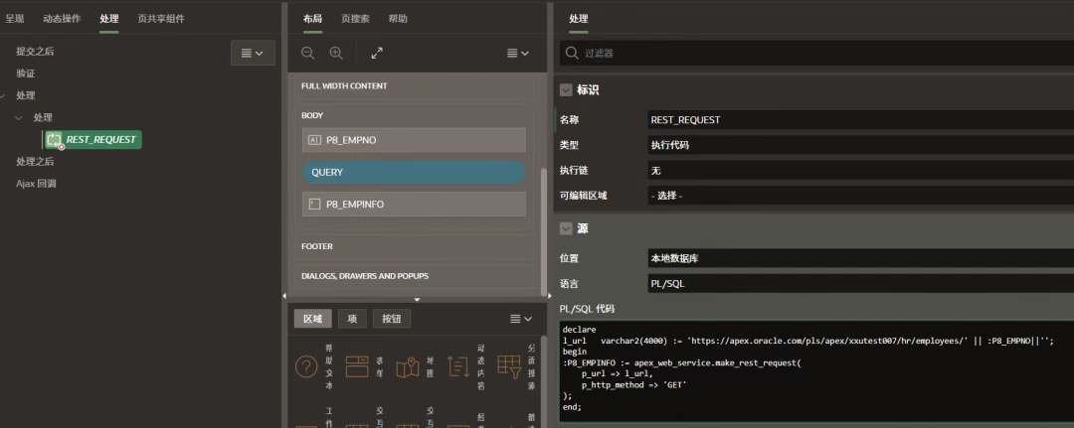1074x428 pixels.
Task: Click the P8_EMPNO text field item icon
Action: click(315, 140)
